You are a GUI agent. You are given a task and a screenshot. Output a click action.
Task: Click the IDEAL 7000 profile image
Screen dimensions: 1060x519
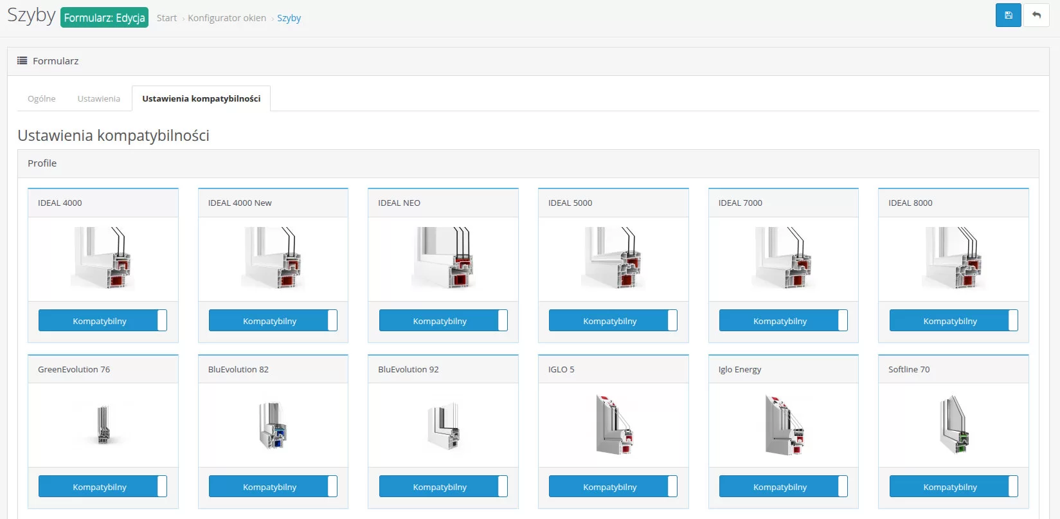tap(784, 259)
